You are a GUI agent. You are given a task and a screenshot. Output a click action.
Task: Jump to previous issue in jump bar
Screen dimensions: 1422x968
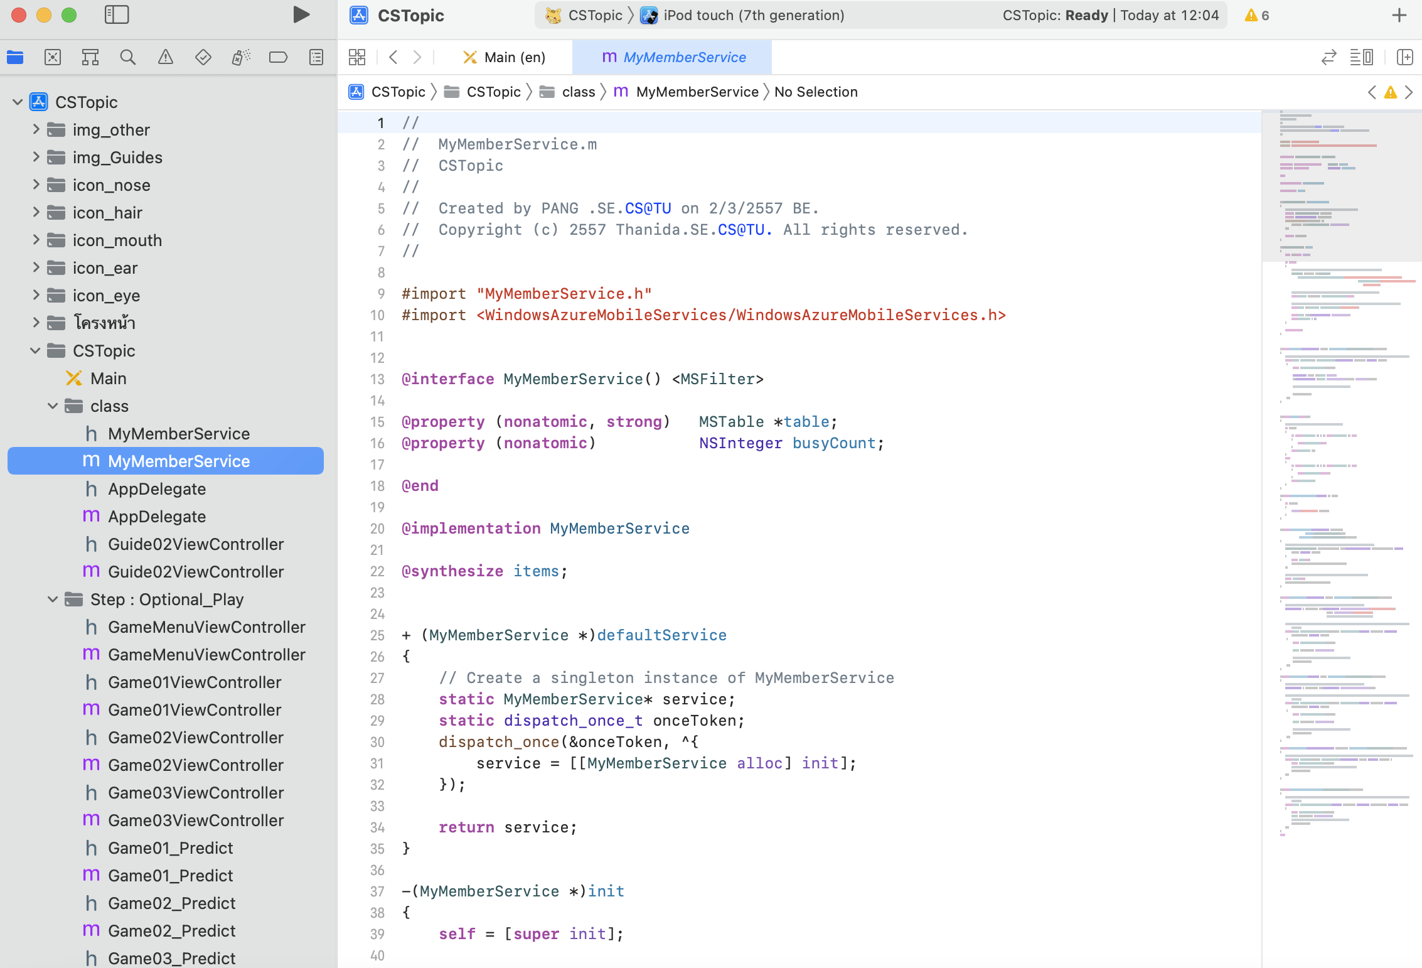tap(1372, 92)
